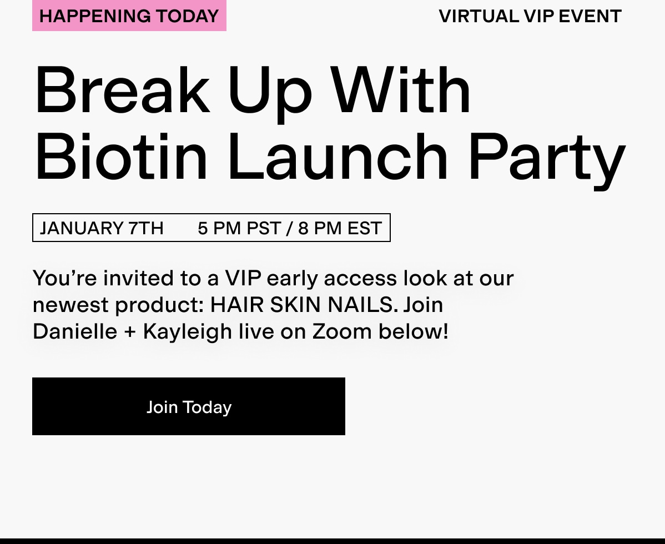The height and width of the screenshot is (544, 665).
Task: Select the pink HAPPENING TODAY badge
Action: point(129,16)
